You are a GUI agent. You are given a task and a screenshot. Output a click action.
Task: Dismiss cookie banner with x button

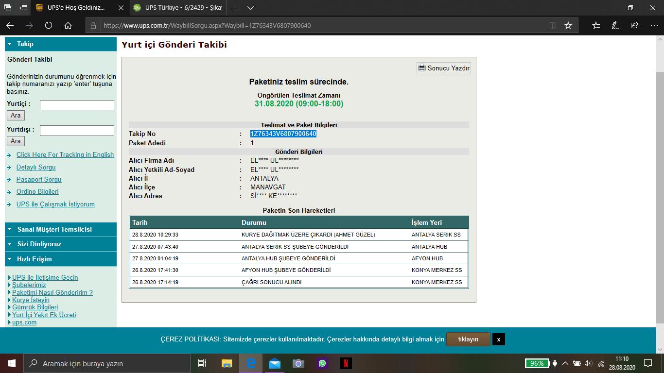499,339
